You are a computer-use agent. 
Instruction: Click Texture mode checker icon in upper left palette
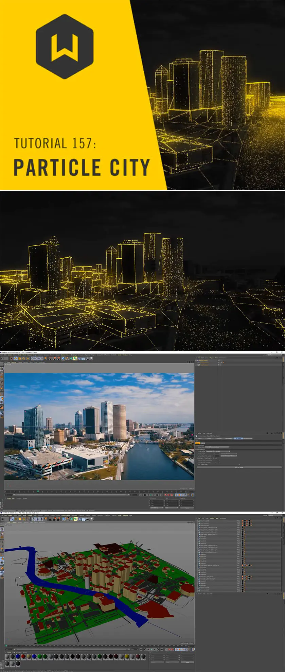2,373
